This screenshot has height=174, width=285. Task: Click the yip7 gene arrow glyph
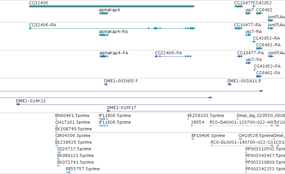point(248,13)
